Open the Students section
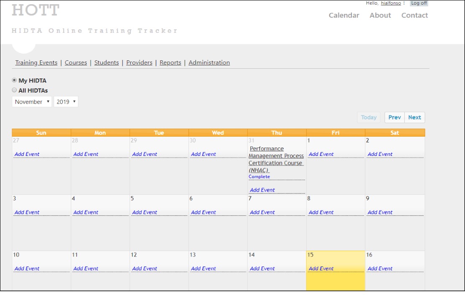Image resolution: width=465 pixels, height=295 pixels. (106, 63)
